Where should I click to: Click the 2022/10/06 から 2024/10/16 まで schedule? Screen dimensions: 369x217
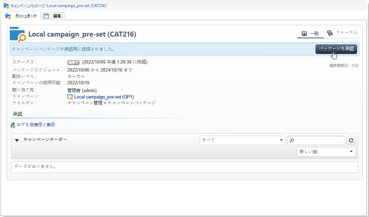(100, 70)
